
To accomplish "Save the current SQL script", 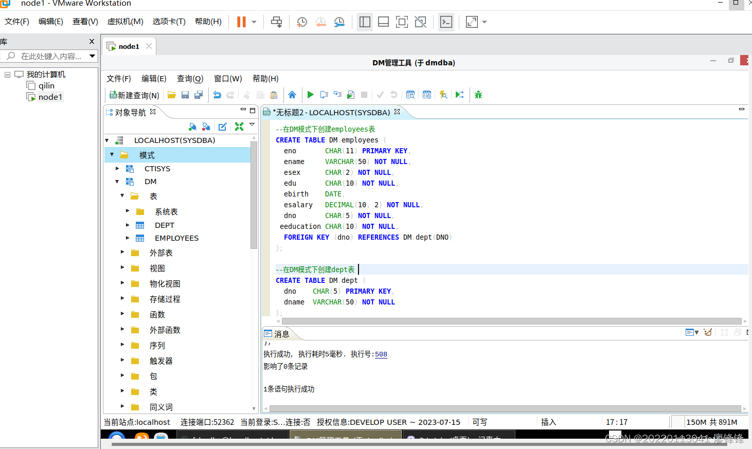I will 185,95.
